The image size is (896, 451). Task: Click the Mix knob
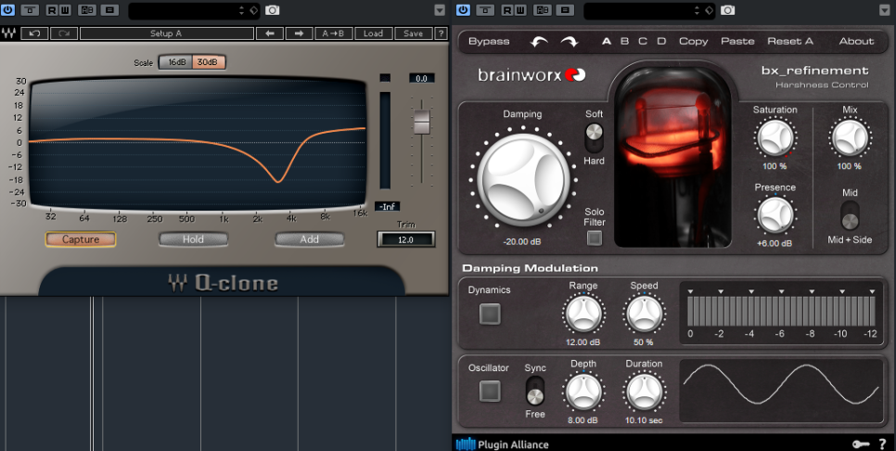click(849, 137)
